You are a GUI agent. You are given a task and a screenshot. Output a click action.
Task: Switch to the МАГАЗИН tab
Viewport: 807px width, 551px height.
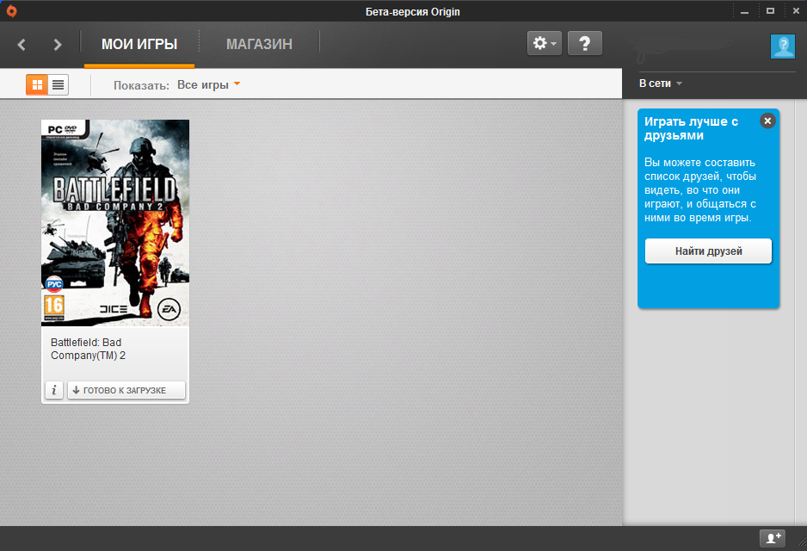[259, 44]
